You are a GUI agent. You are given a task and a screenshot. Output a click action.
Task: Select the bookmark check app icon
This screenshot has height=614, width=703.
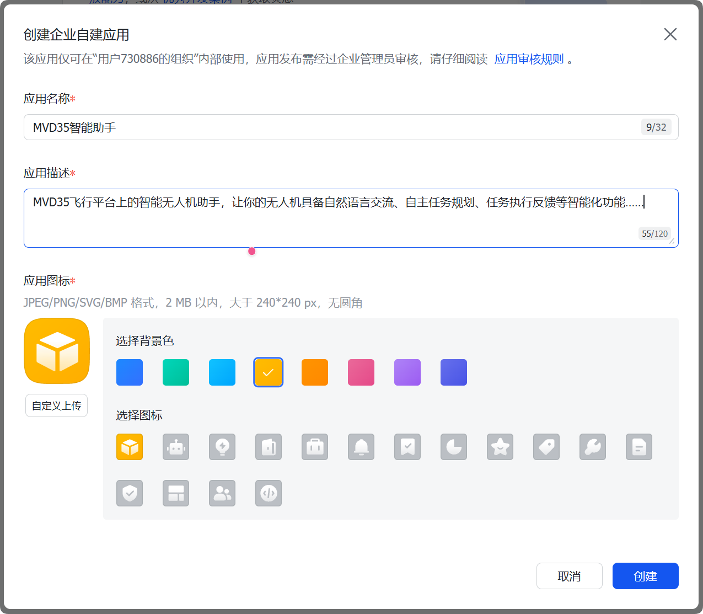point(407,447)
